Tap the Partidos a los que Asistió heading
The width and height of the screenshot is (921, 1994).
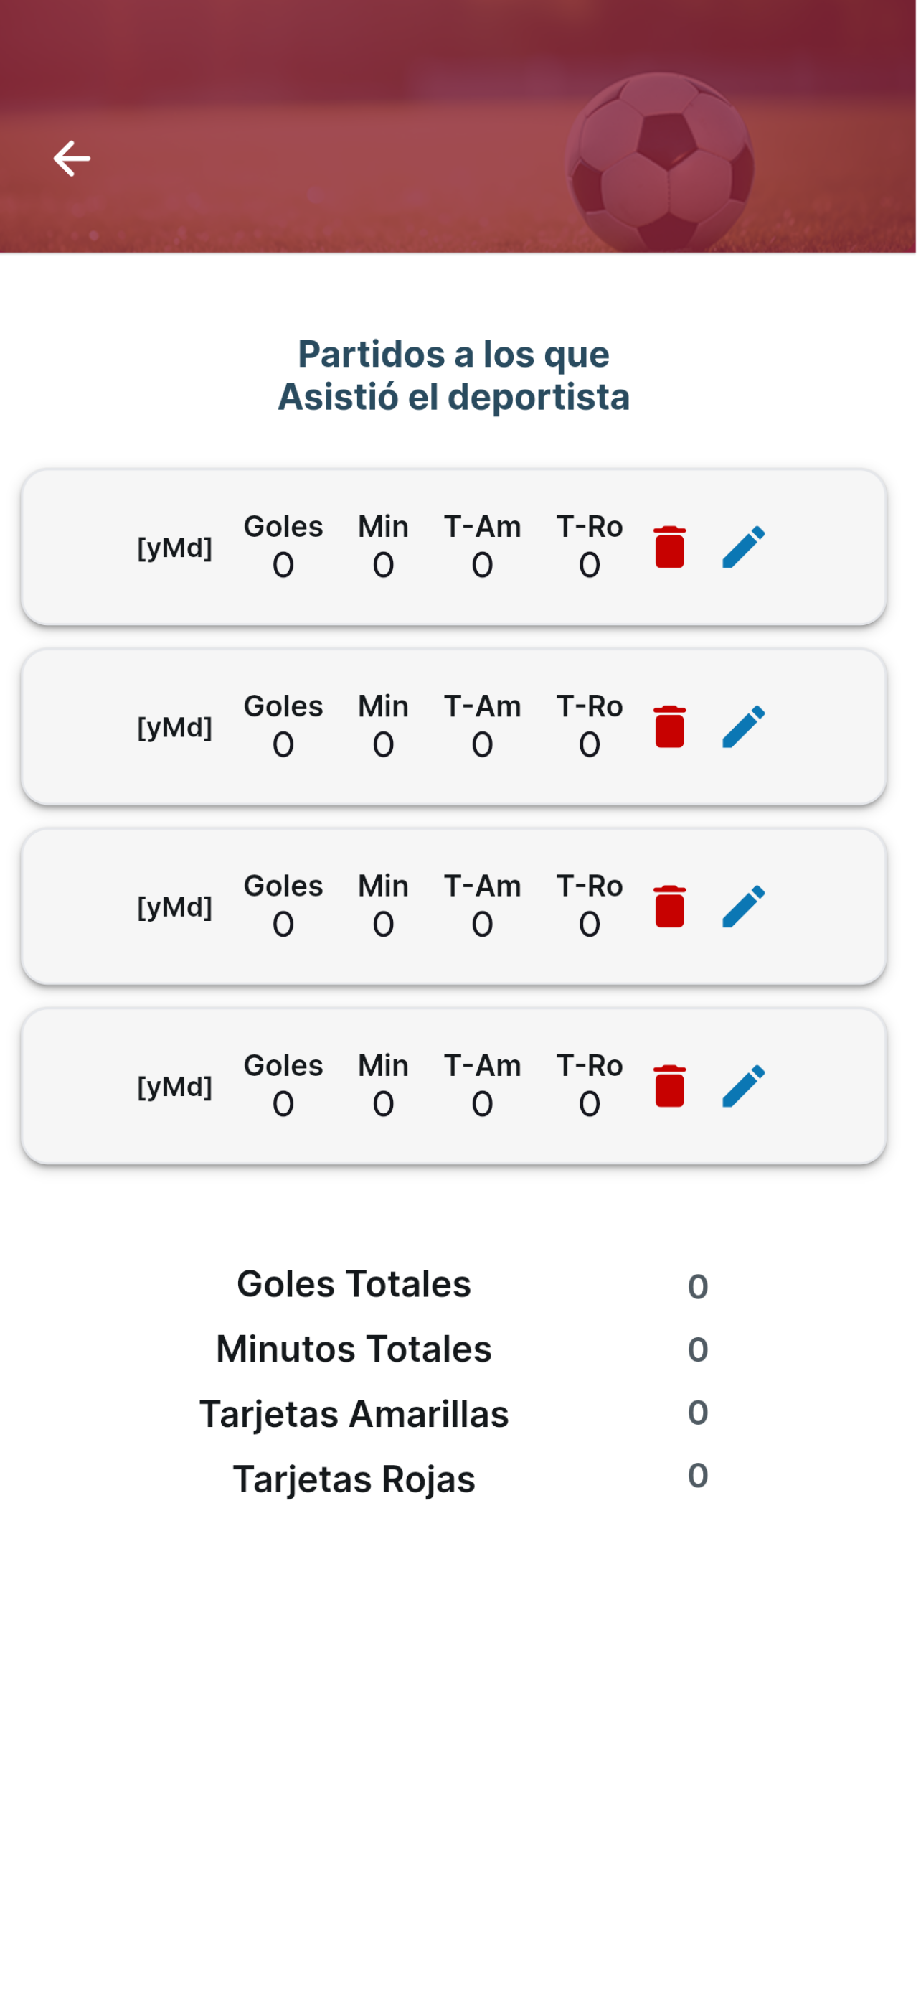coord(454,375)
